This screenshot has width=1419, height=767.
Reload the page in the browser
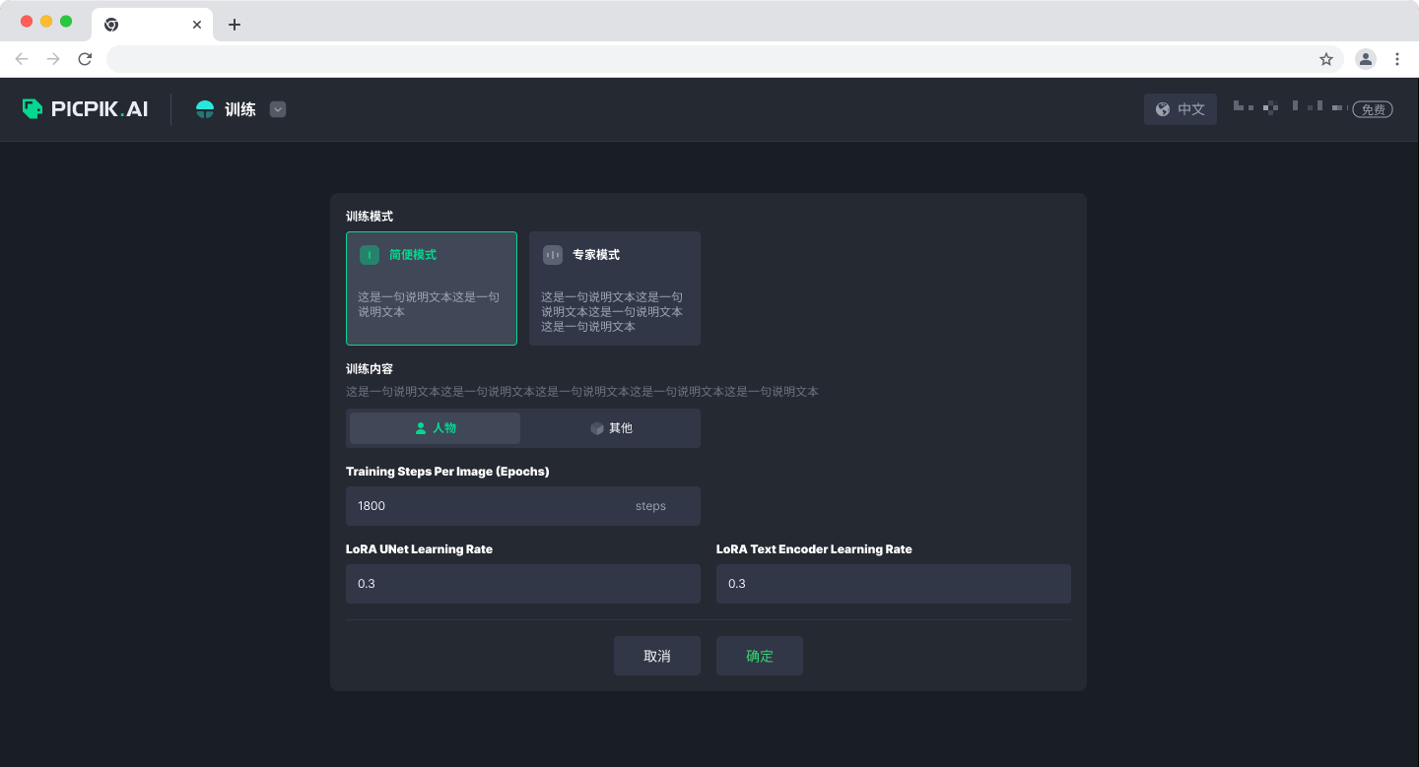85,59
